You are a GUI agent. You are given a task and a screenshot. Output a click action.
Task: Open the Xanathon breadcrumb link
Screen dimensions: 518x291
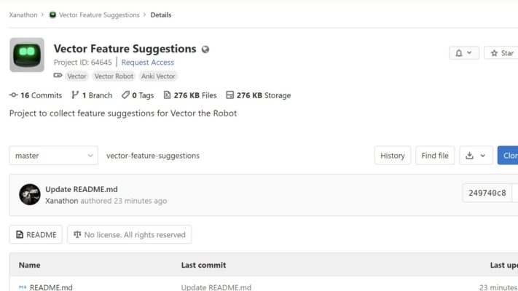click(x=23, y=15)
